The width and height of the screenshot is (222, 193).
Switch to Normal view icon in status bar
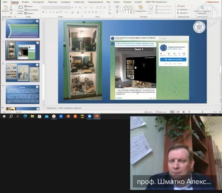click(172, 112)
